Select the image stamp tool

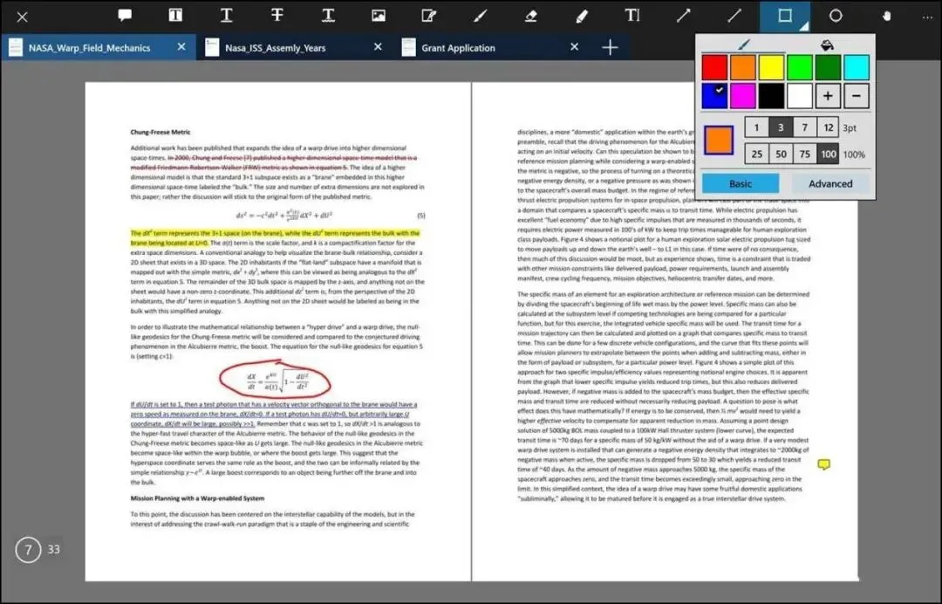(379, 16)
